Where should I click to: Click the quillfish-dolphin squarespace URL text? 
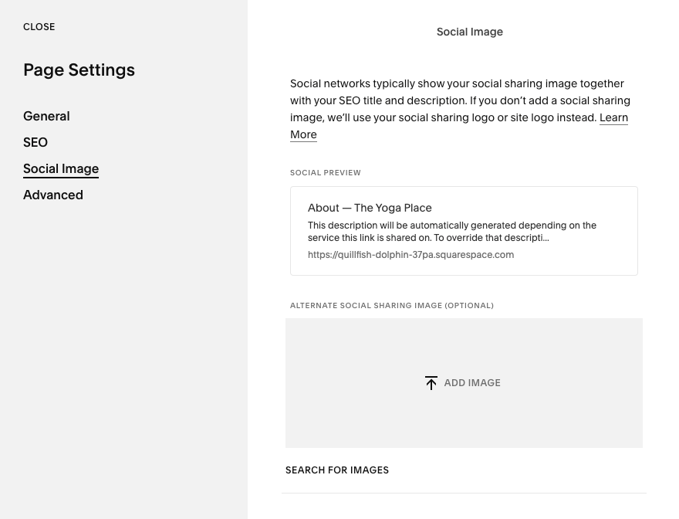pyautogui.click(x=410, y=254)
